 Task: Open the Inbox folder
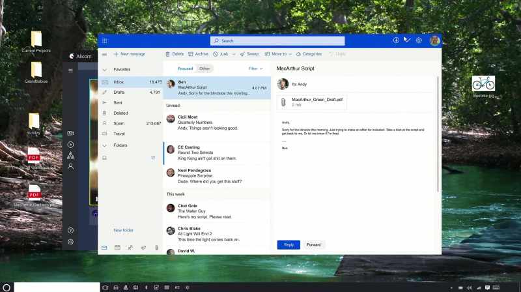tap(131, 82)
